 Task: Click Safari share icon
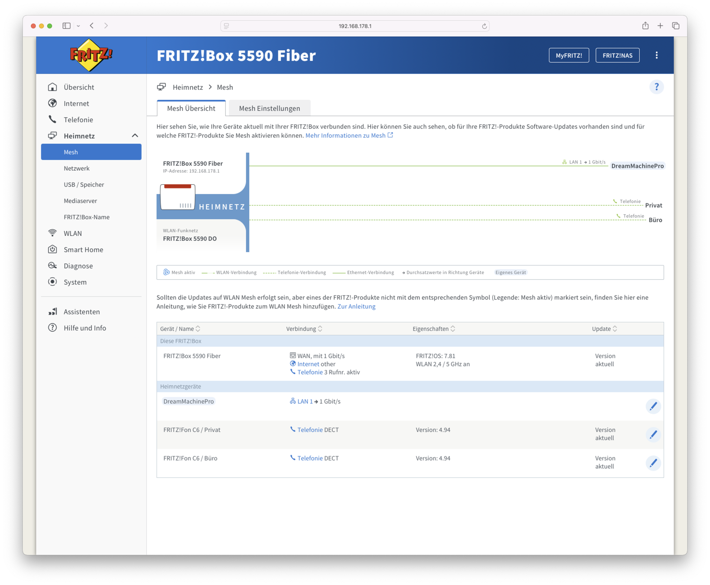[645, 25]
